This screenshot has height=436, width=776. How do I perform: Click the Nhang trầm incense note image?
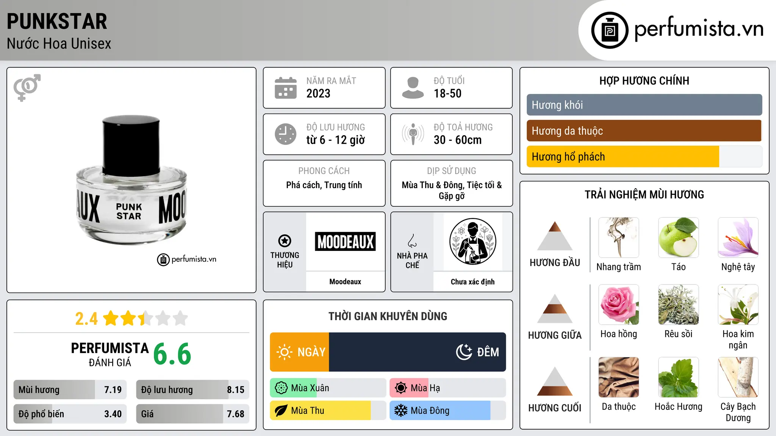coord(619,238)
